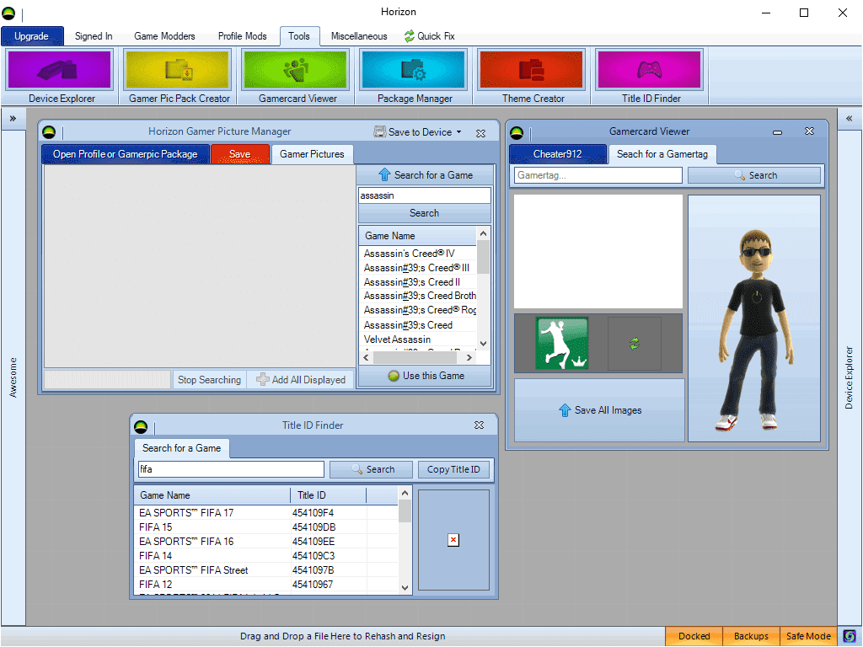Click Title ID Finder window logo icon

tap(141, 426)
